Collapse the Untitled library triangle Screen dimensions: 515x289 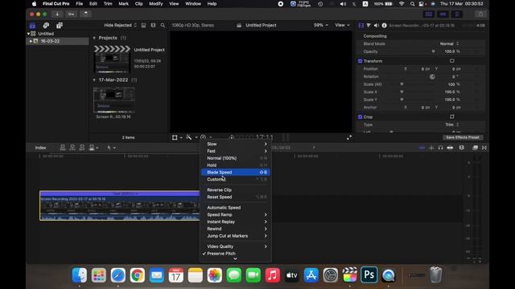[28, 34]
